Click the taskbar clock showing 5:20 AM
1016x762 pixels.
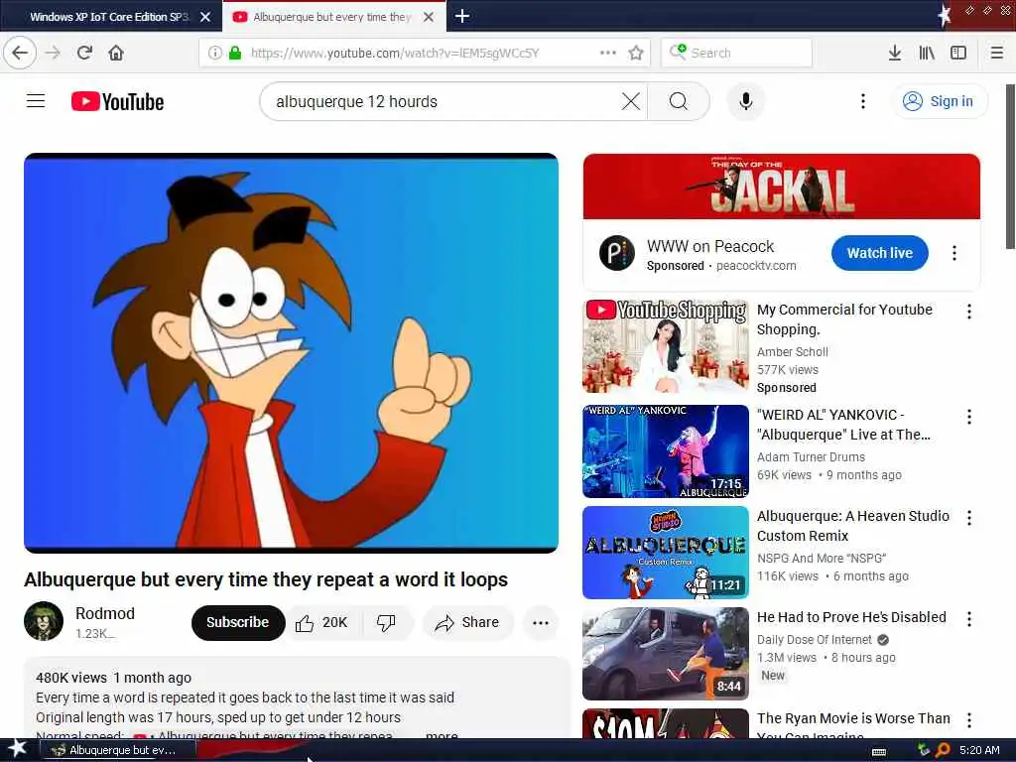coord(979,750)
